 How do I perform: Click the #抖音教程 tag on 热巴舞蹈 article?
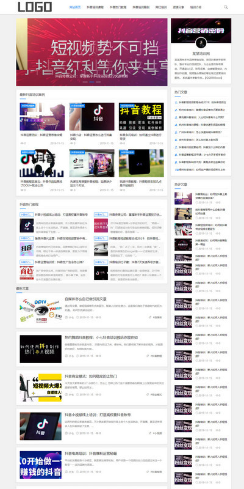coord(156,356)
